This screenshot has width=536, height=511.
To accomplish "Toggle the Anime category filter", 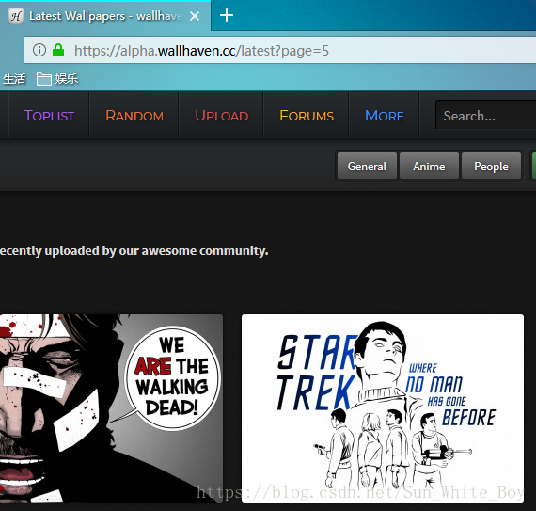I will 429,166.
